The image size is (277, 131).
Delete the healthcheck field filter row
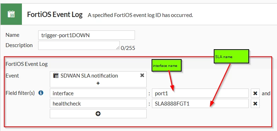tap(255, 103)
